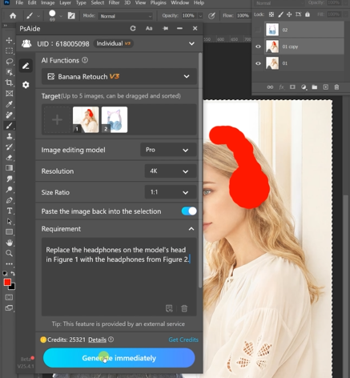Open the Window menu
The height and width of the screenshot is (378, 350).
[x=180, y=2]
